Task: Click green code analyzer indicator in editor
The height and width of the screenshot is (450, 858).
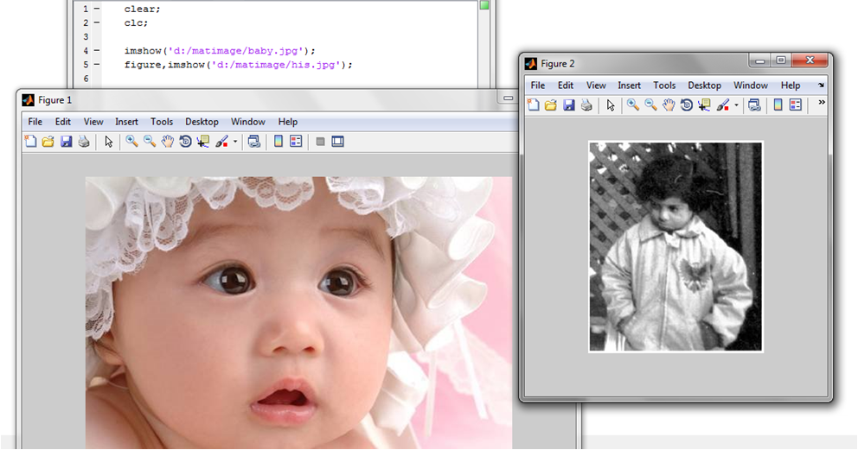Action: 484,5
